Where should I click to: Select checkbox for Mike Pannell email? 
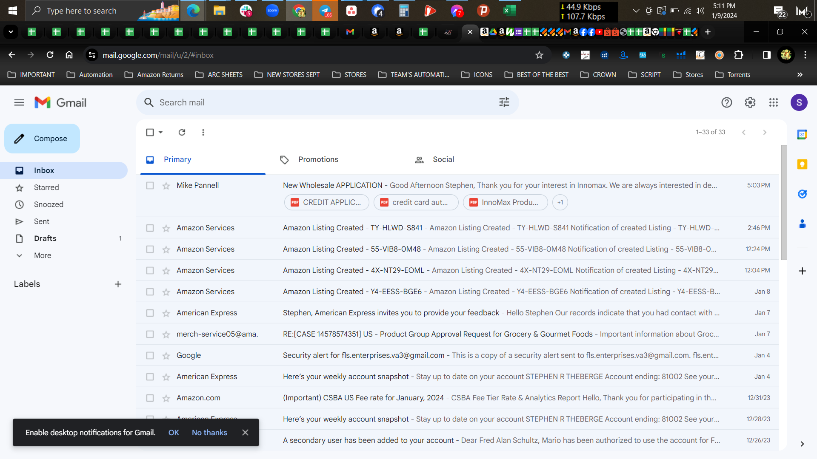coord(150,185)
